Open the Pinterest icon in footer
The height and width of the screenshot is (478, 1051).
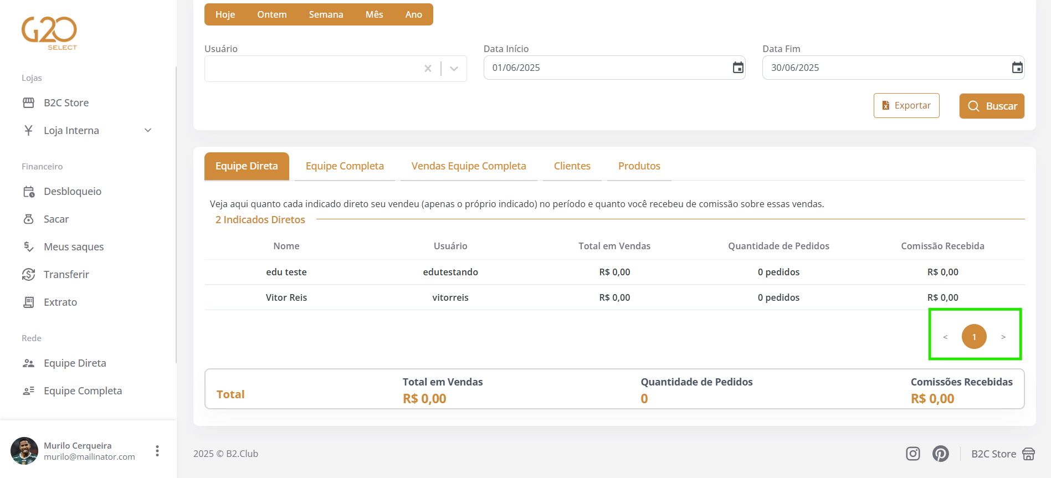(940, 454)
